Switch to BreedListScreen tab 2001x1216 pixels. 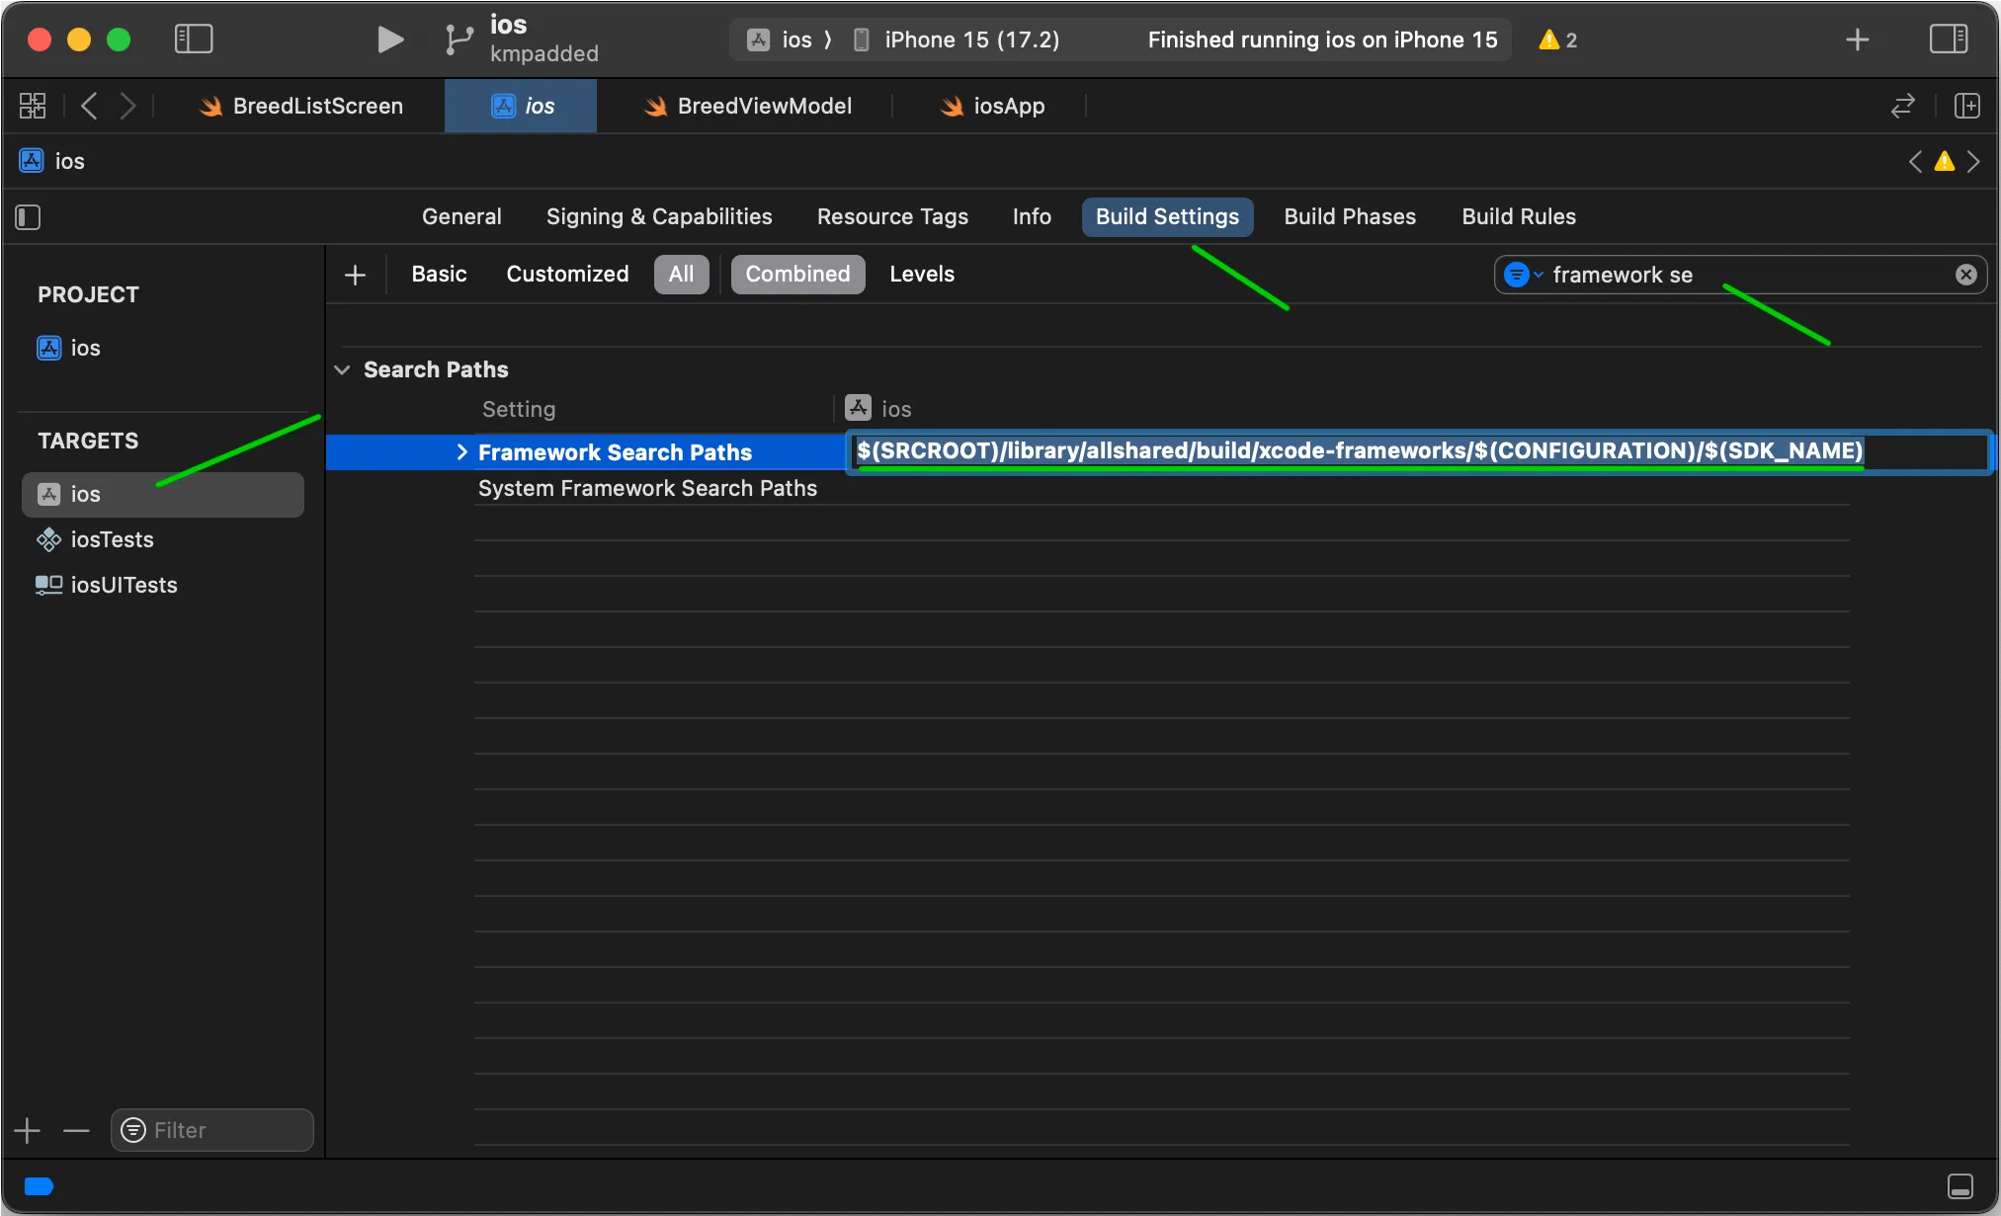coord(302,106)
